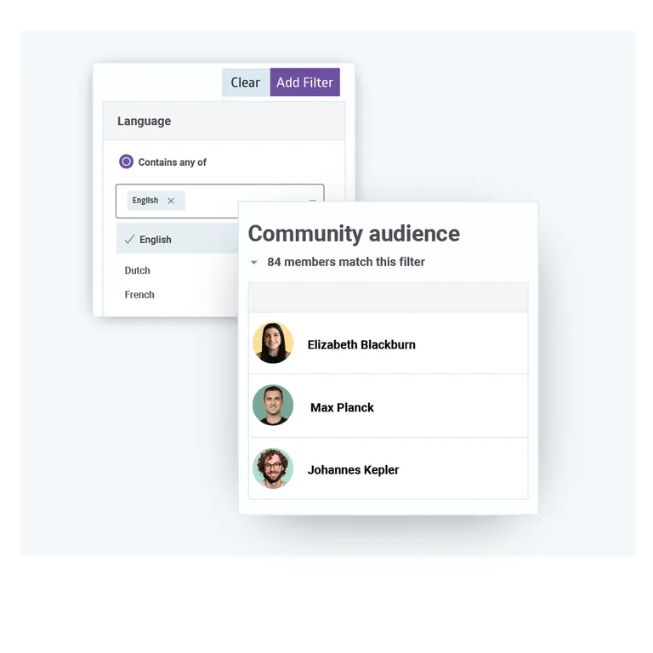Collapse the matching members list triangle
Screen dimensions: 653x653
[253, 263]
